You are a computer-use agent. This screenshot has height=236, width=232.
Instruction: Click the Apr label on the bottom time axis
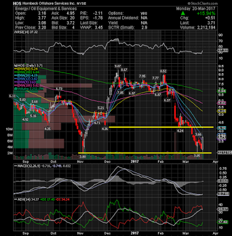click(215, 234)
